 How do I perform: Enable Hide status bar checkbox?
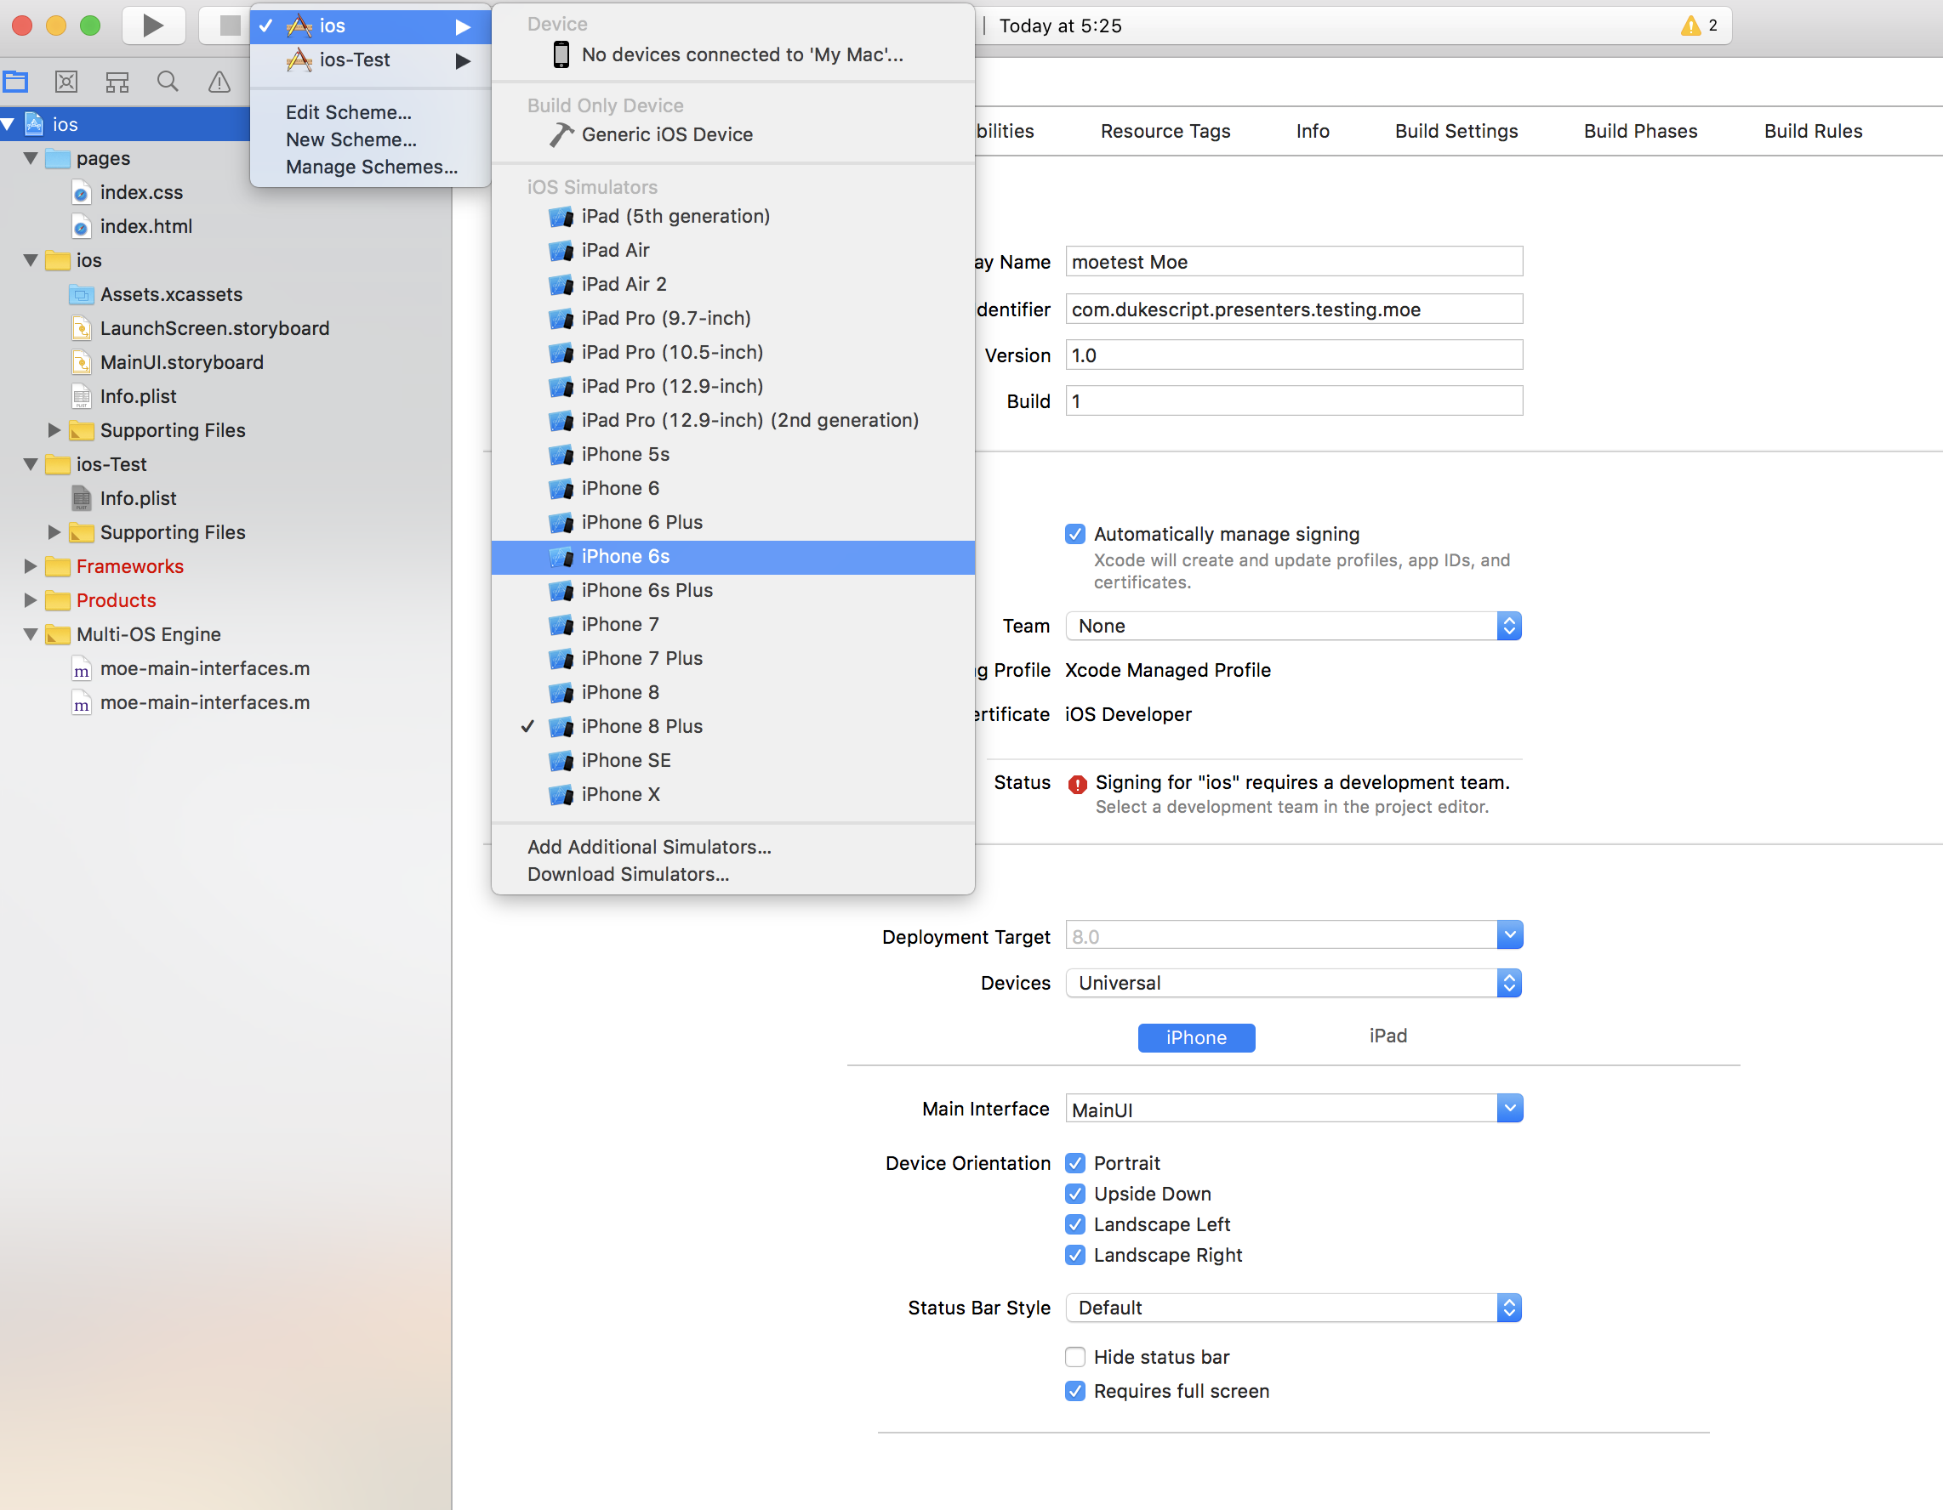(x=1074, y=1357)
